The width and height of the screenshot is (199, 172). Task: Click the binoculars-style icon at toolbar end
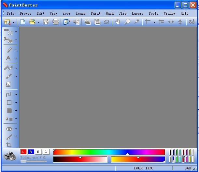[192, 22]
